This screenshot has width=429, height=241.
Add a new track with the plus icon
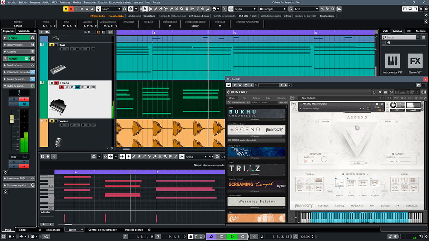(42, 32)
